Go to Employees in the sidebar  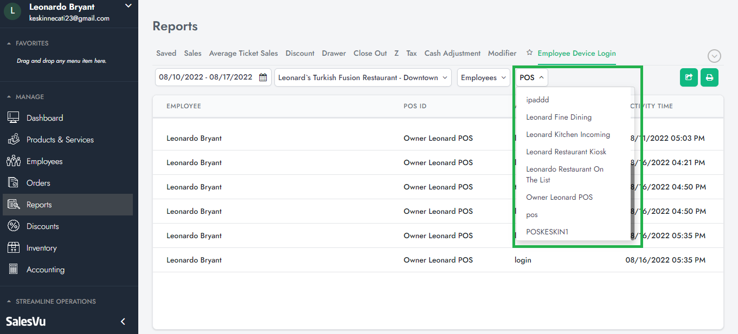click(44, 161)
